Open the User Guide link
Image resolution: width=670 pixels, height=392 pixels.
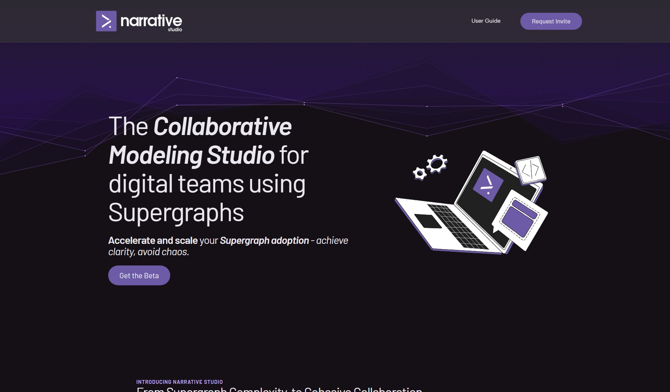pos(486,21)
